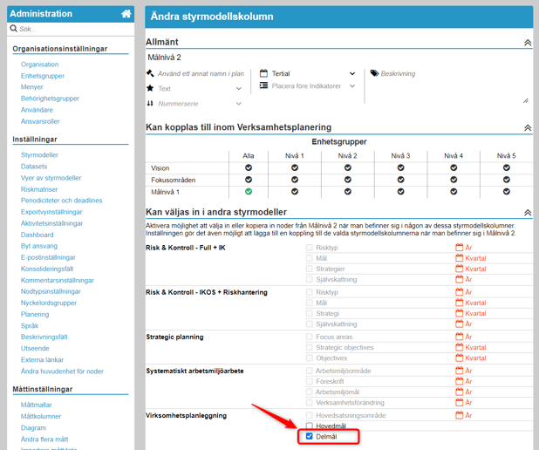
Task: Click the home icon in Administration header
Action: coord(126,14)
